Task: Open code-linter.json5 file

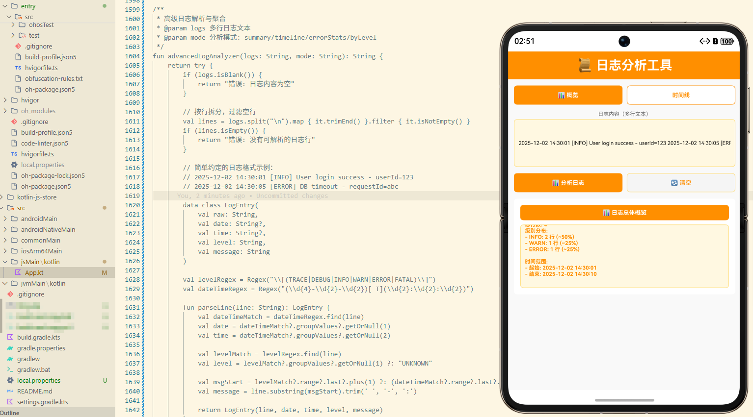Action: coord(45,143)
